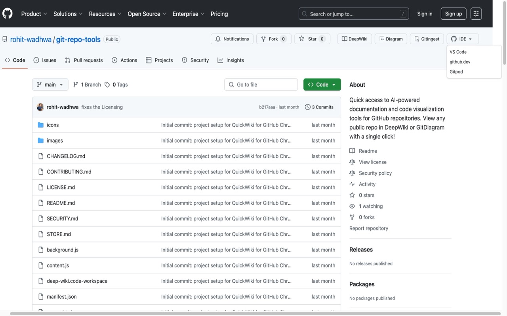Viewport: 507px width, 316px height.
Task: Switch to the Actions tab
Action: click(124, 60)
